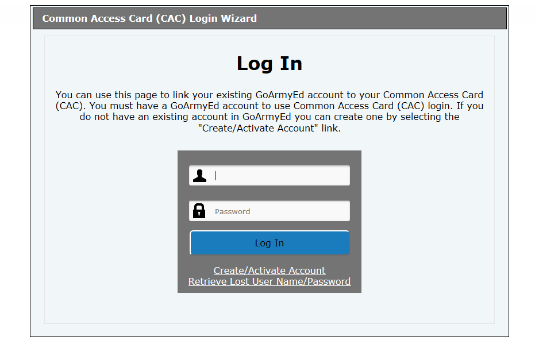Click the user silhouette icon
The image size is (535, 352).
tap(199, 176)
